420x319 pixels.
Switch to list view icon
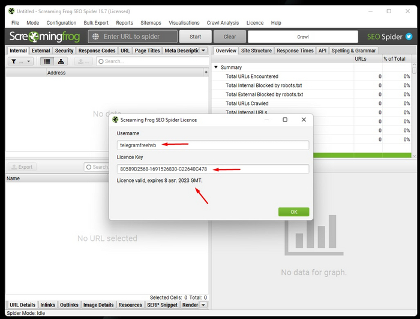[47, 61]
